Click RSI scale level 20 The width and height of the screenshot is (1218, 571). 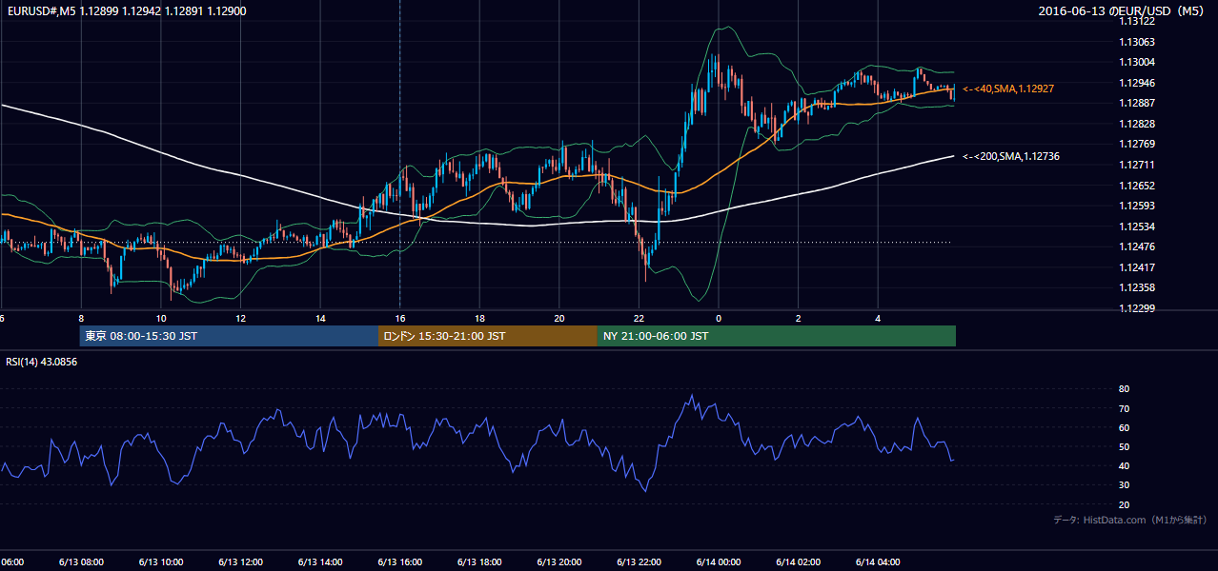(1124, 504)
